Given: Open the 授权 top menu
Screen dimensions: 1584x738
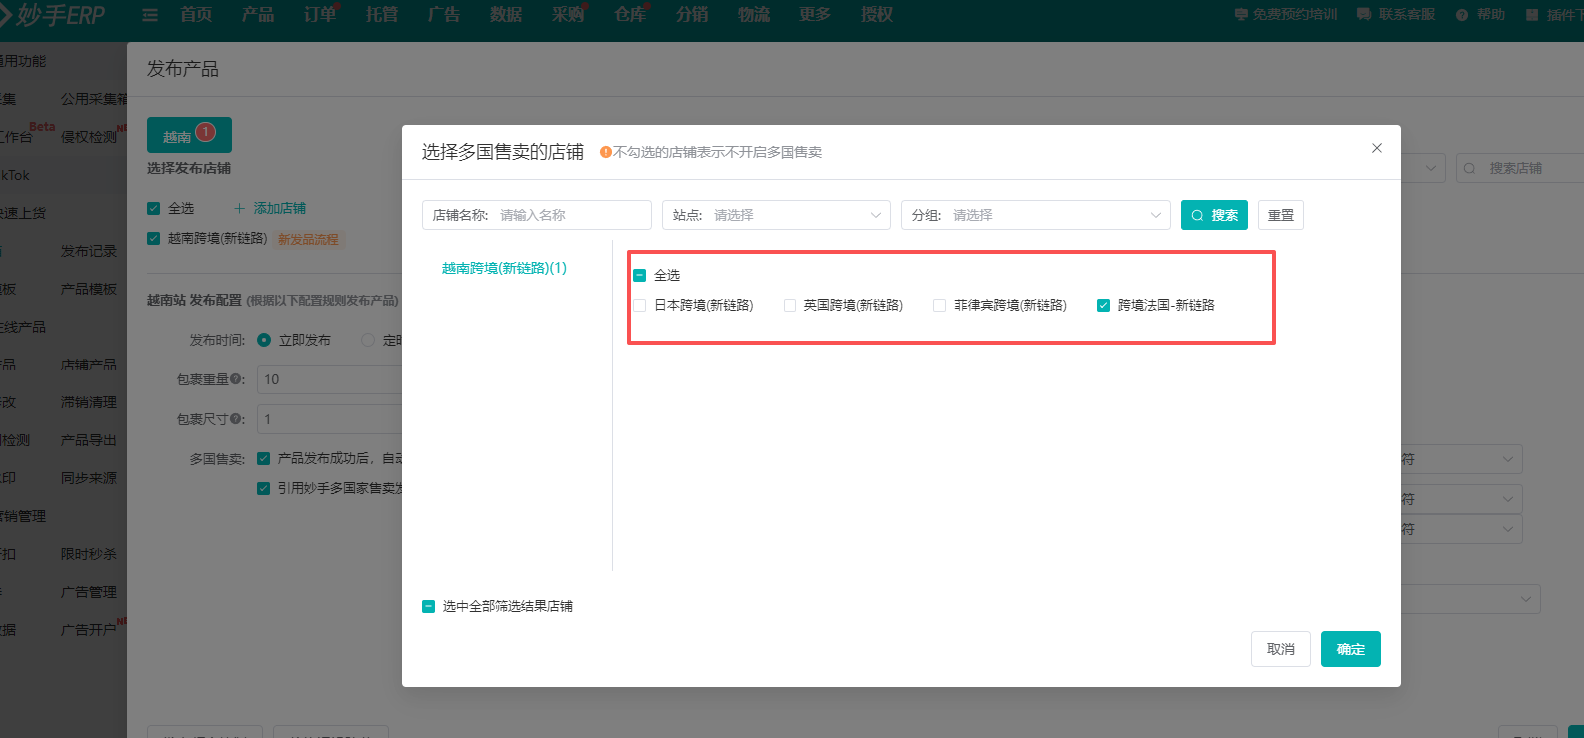Looking at the screenshot, I should click(x=877, y=15).
